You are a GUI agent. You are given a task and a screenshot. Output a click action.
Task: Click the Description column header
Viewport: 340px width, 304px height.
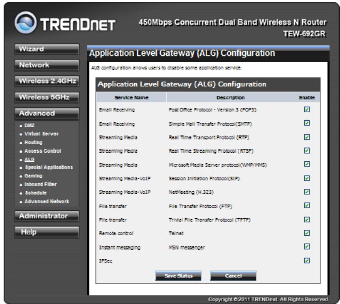231,98
